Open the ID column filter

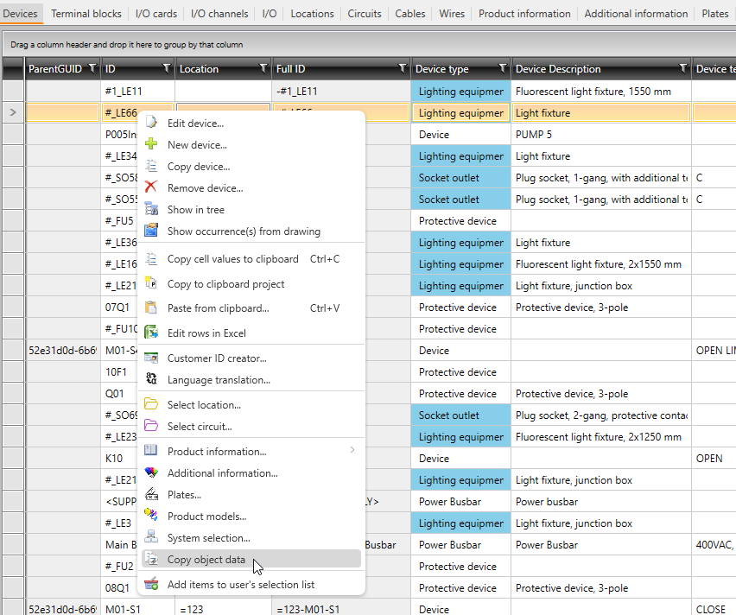tap(167, 68)
